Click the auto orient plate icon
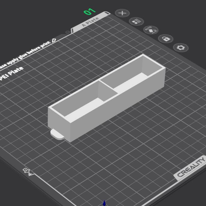Viewport: 206px width, 206px height. (x=151, y=30)
